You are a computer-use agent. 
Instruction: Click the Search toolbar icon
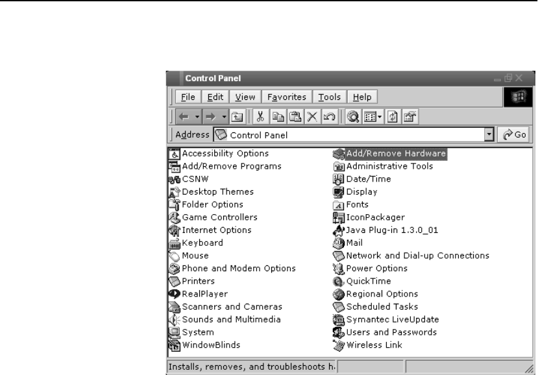353,117
